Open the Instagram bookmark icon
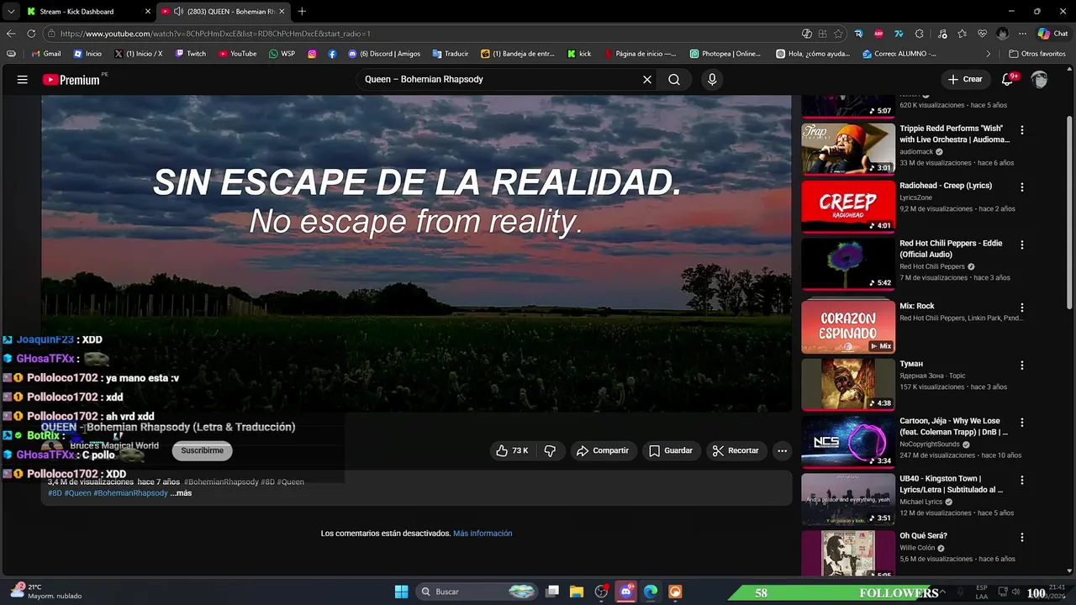Image resolution: width=1076 pixels, height=605 pixels. coord(312,54)
